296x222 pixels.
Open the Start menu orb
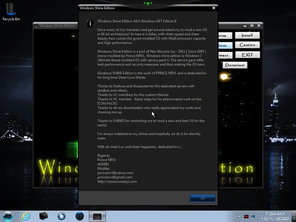pos(8,216)
